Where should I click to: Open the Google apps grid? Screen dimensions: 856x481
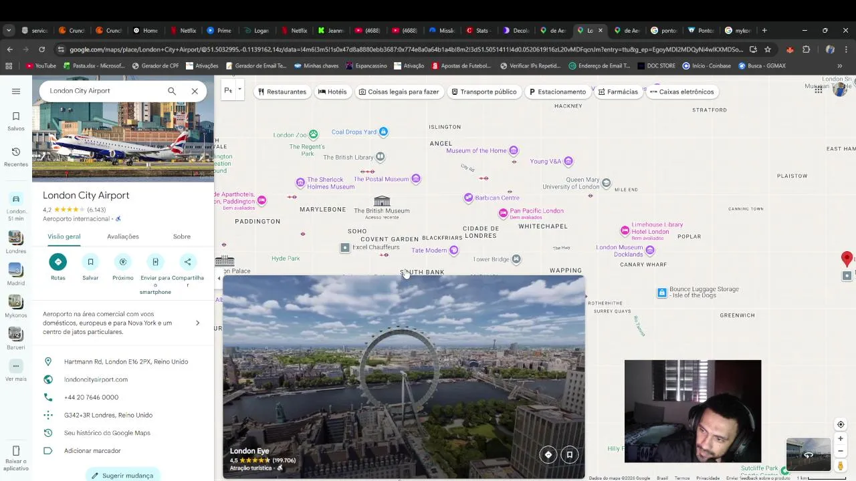pos(818,90)
